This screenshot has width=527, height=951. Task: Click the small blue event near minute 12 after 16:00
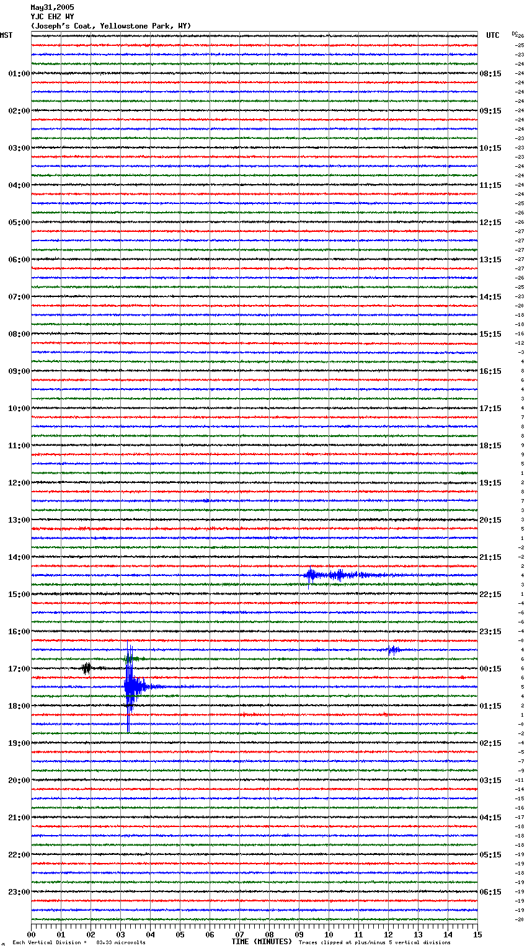tap(393, 650)
